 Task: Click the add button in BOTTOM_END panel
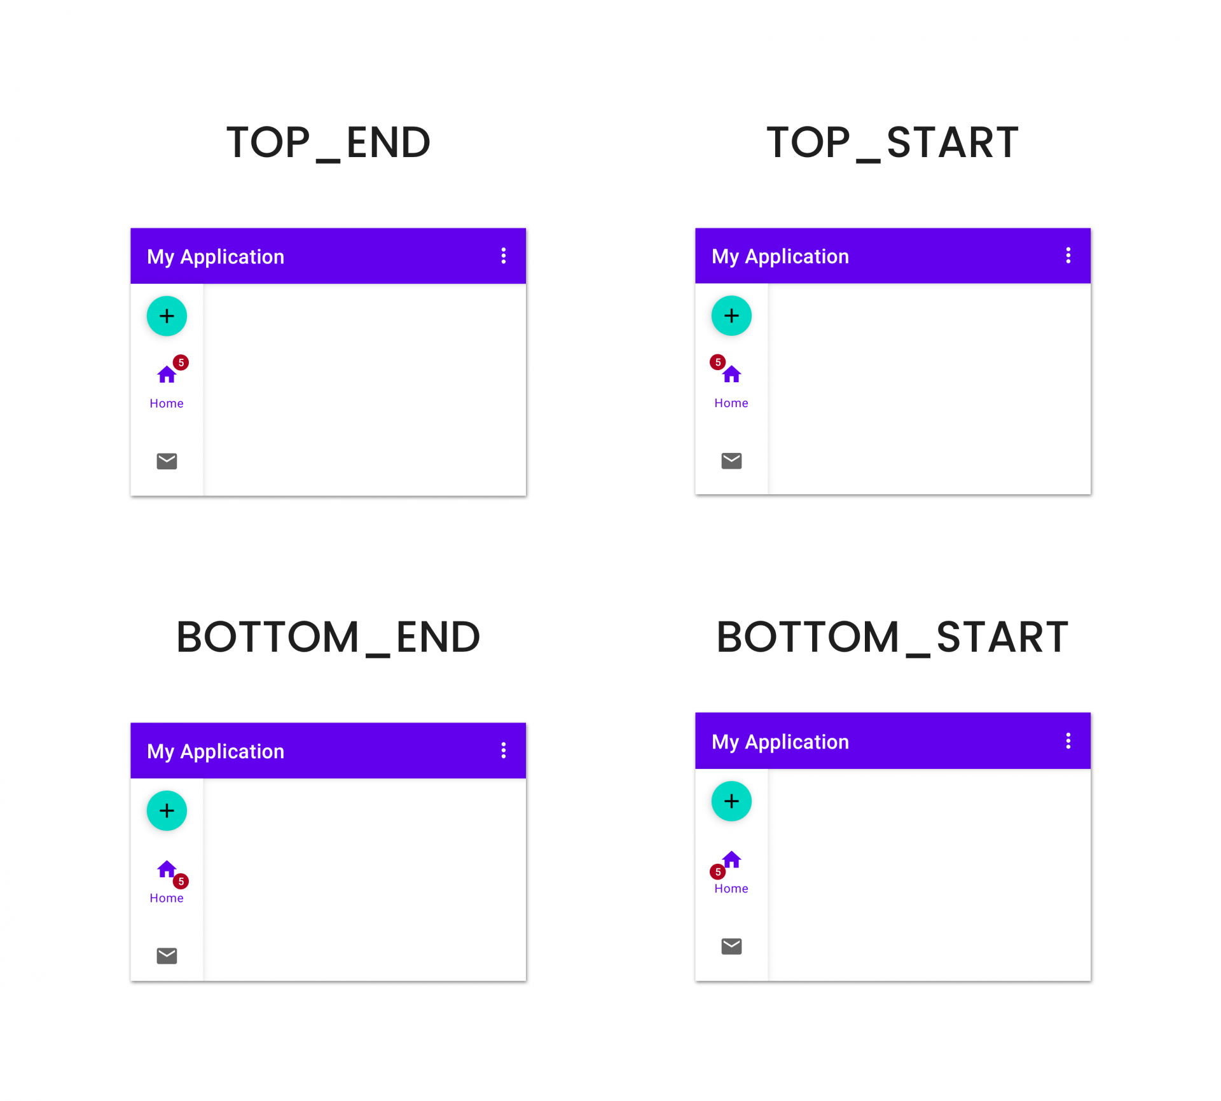(x=167, y=810)
